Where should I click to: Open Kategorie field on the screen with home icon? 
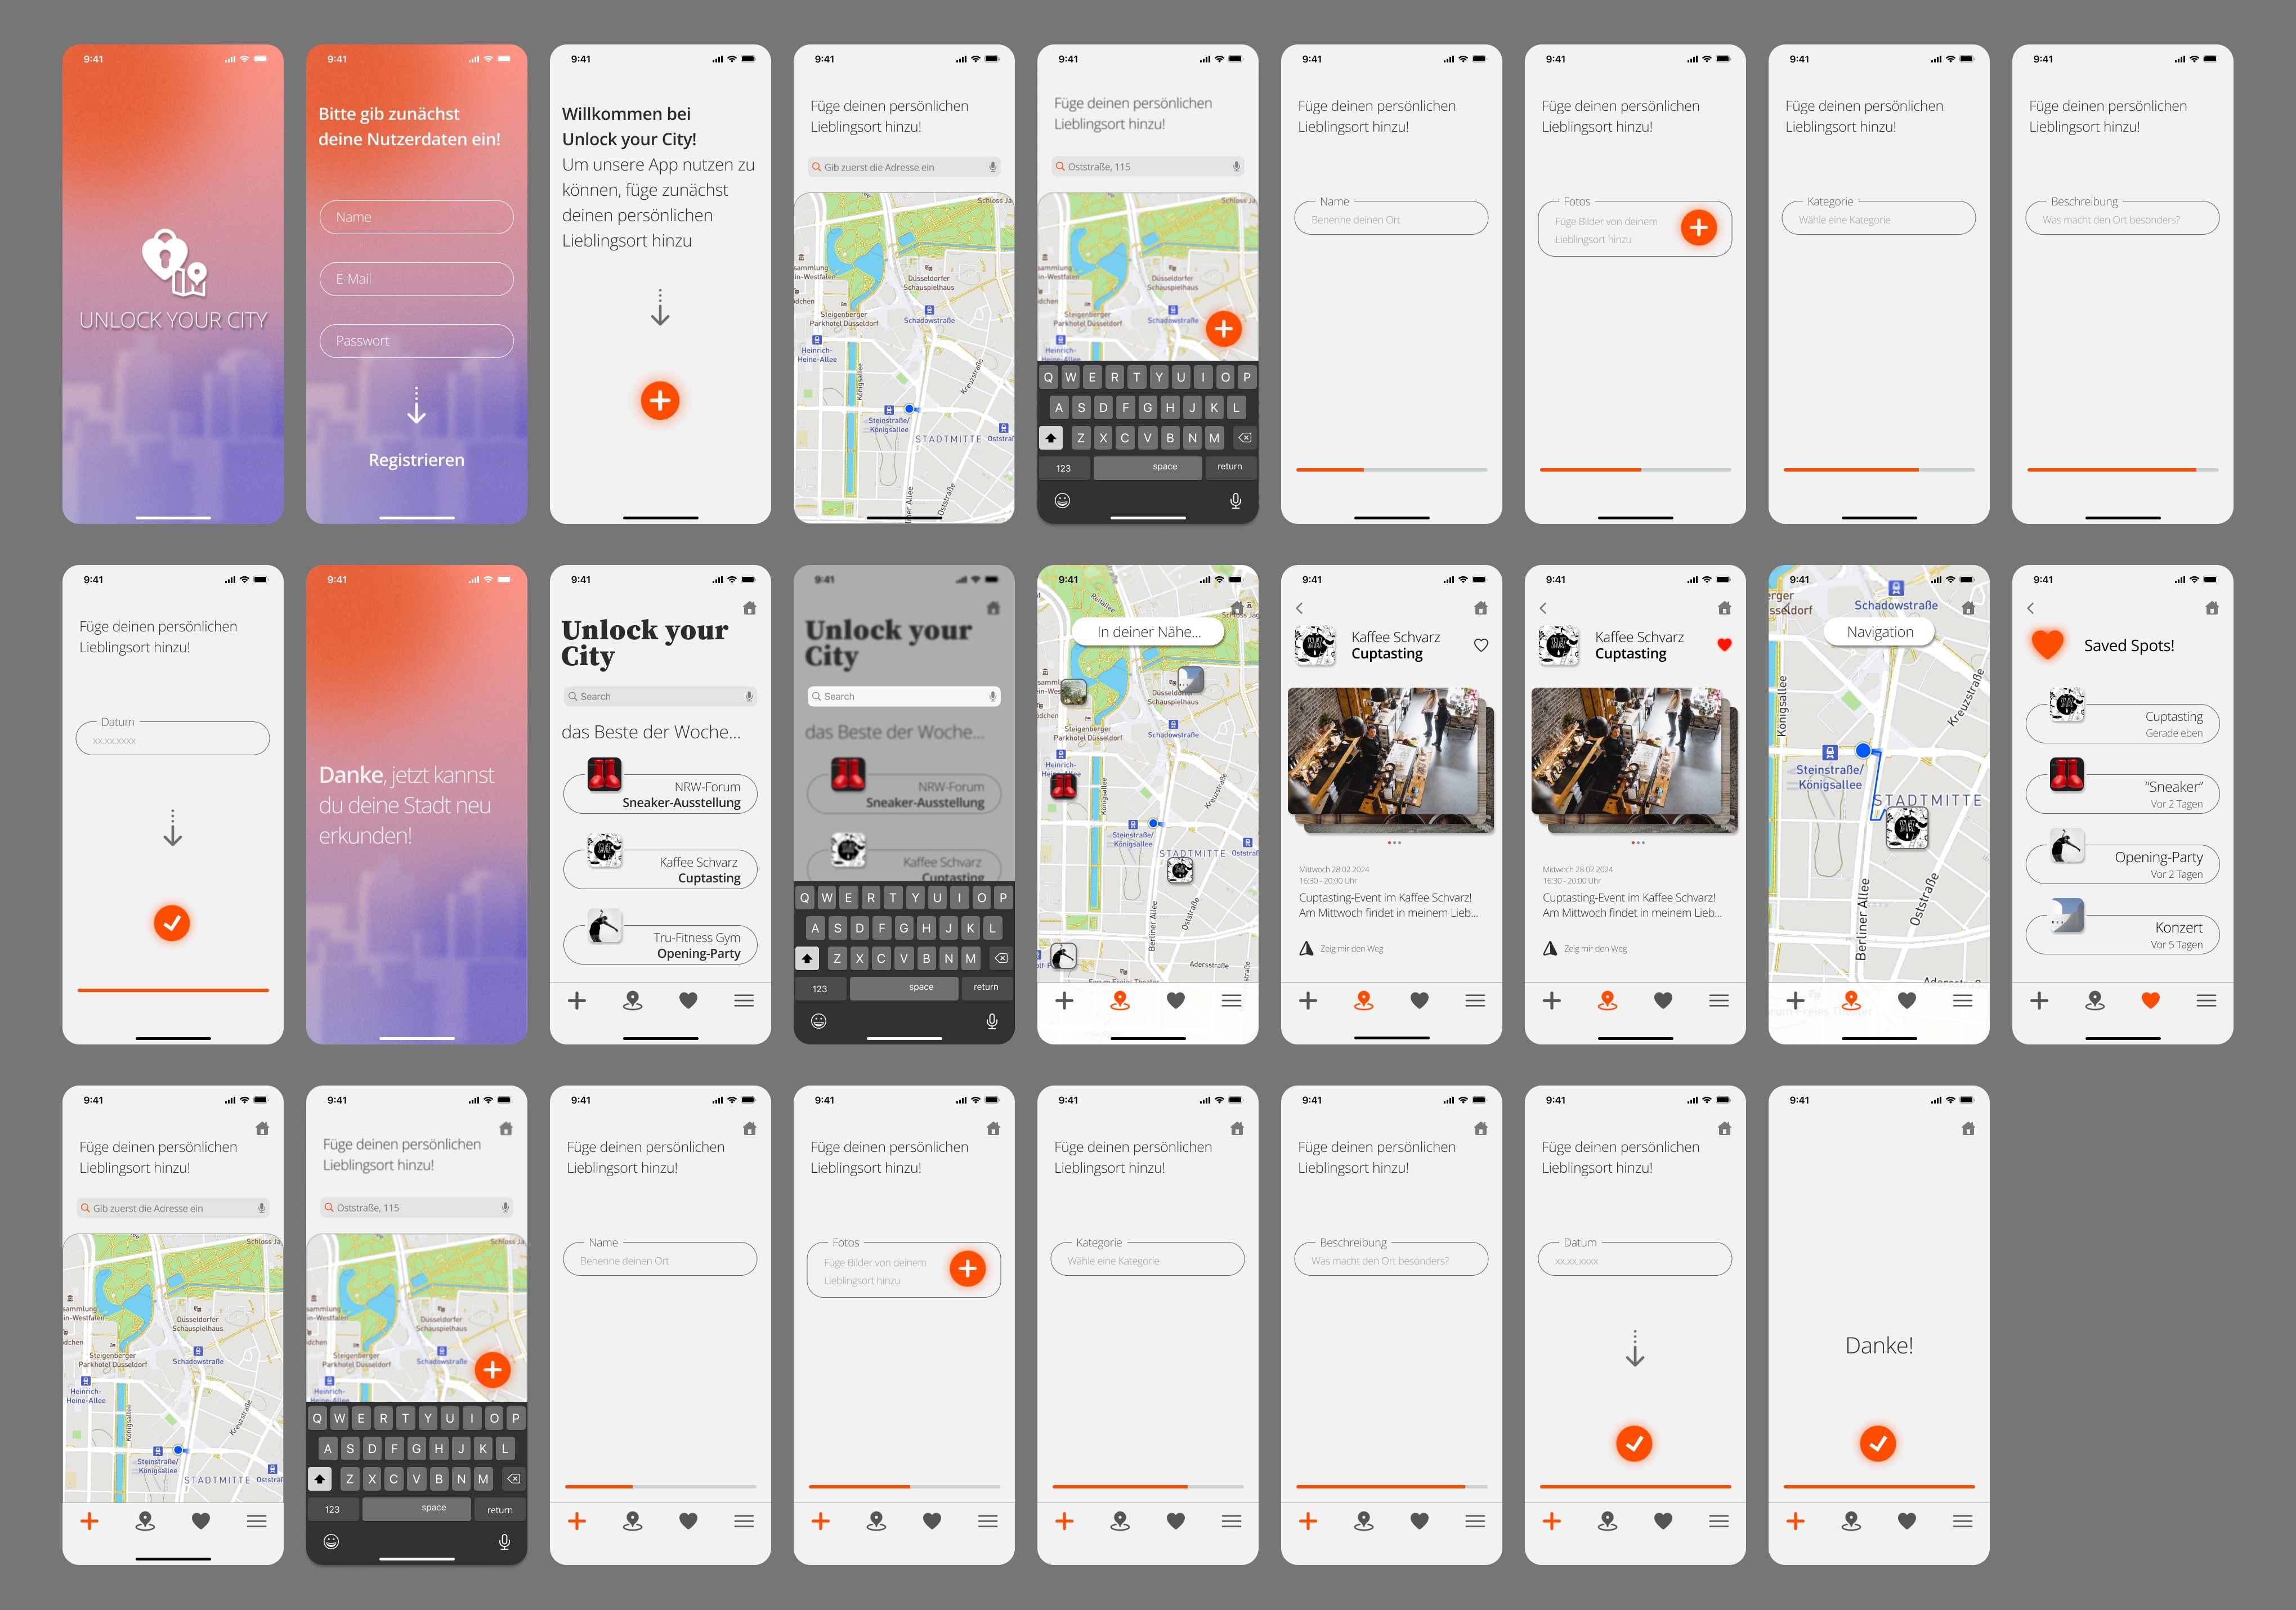[x=1147, y=1260]
